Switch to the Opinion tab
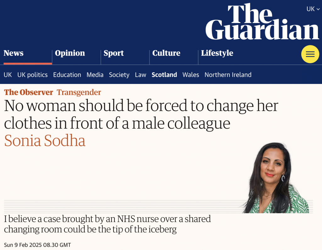 pyautogui.click(x=70, y=53)
